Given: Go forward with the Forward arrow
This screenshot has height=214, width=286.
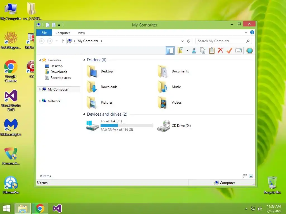Looking at the screenshot, I should tap(50, 41).
